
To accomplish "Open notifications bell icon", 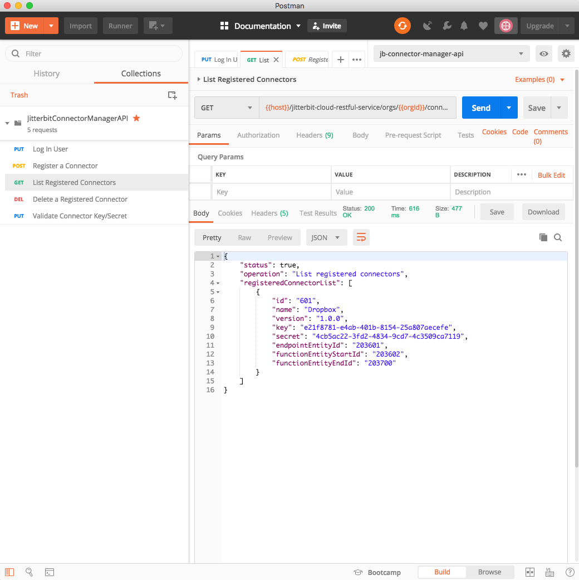I will coord(464,26).
